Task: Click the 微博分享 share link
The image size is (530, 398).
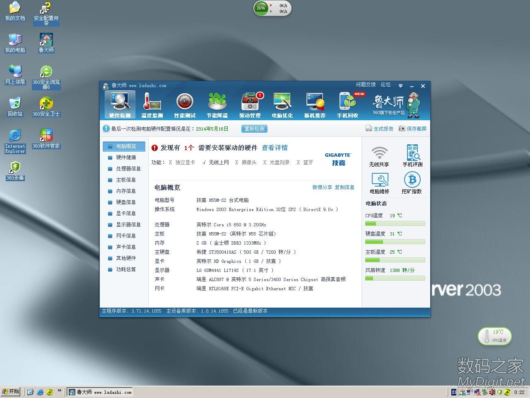Action: 322,187
